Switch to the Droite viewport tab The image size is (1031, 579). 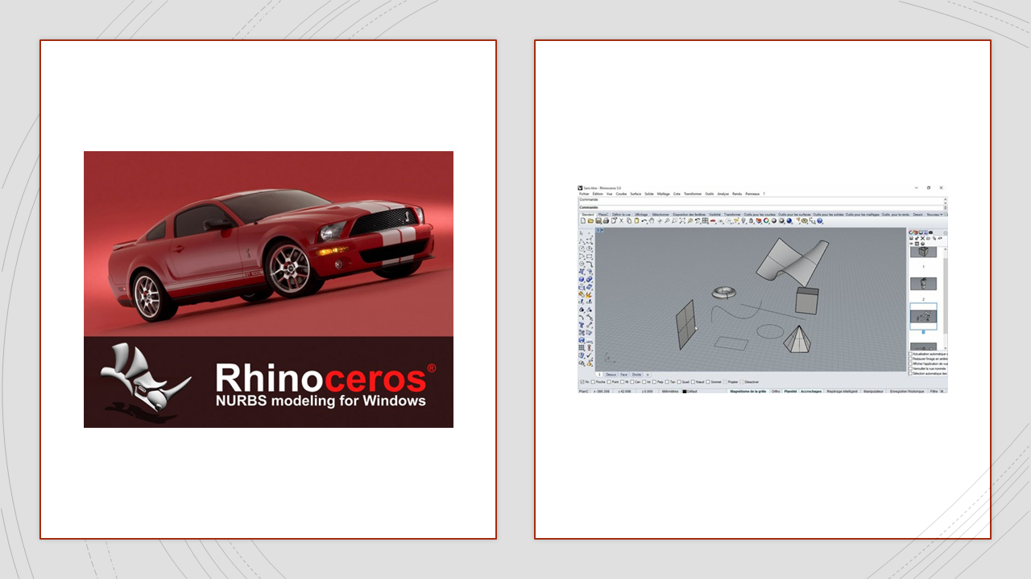636,375
